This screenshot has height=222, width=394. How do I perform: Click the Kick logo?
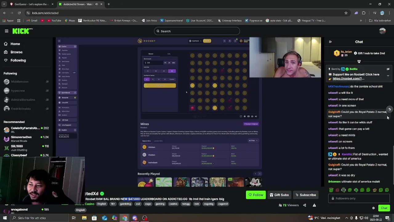coord(22,31)
